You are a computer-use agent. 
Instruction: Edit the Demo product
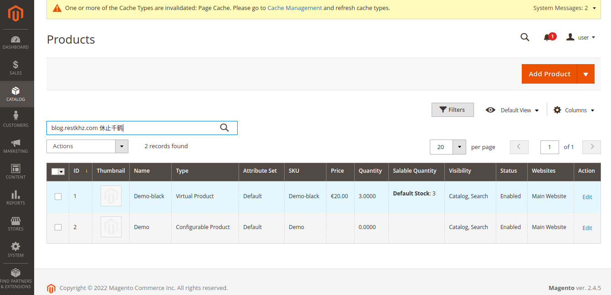(587, 228)
